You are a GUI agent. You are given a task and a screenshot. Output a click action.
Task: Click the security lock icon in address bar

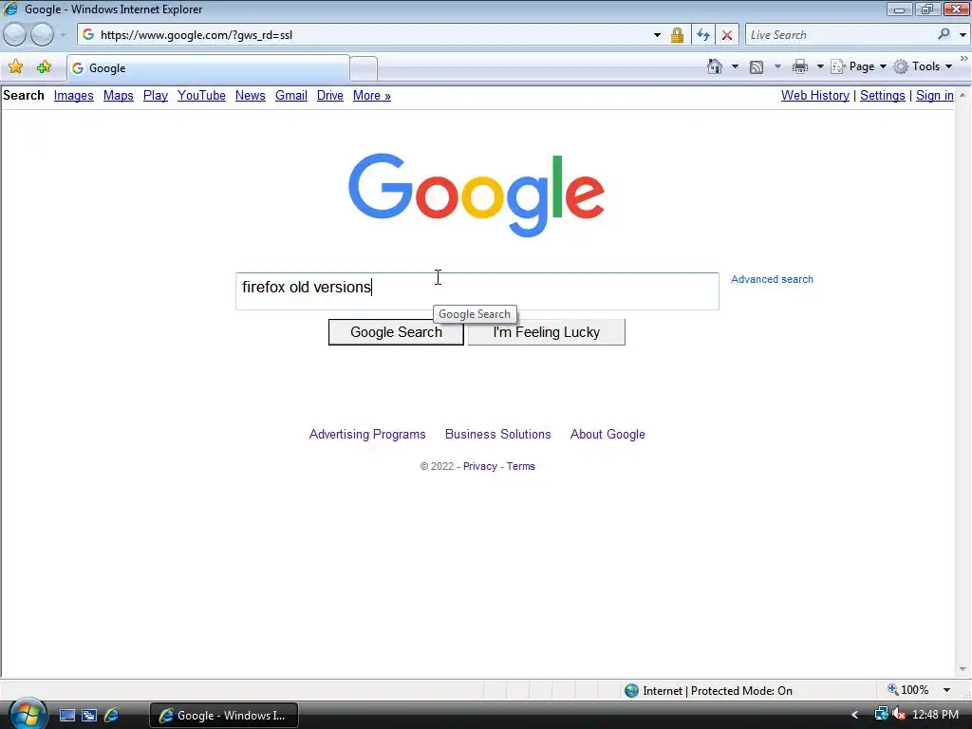[x=677, y=35]
